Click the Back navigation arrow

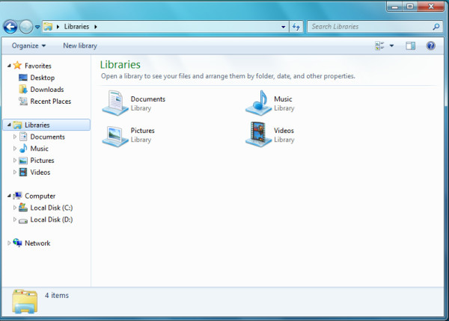pos(10,27)
